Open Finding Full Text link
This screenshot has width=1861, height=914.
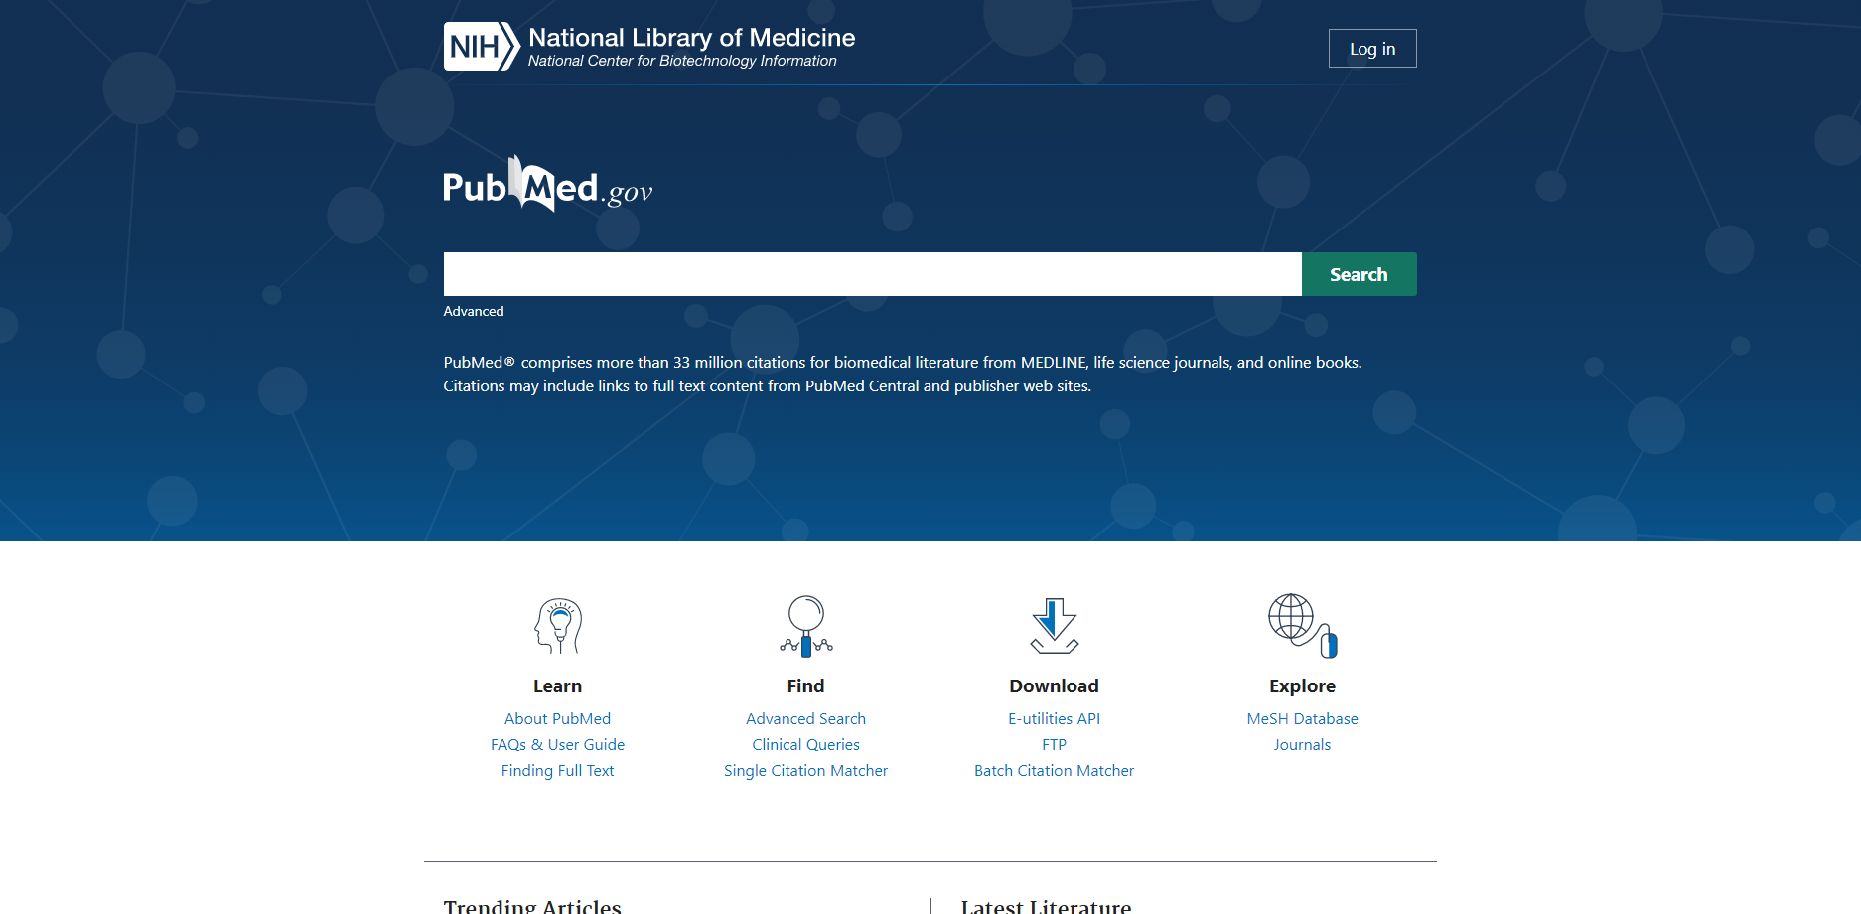tap(557, 770)
